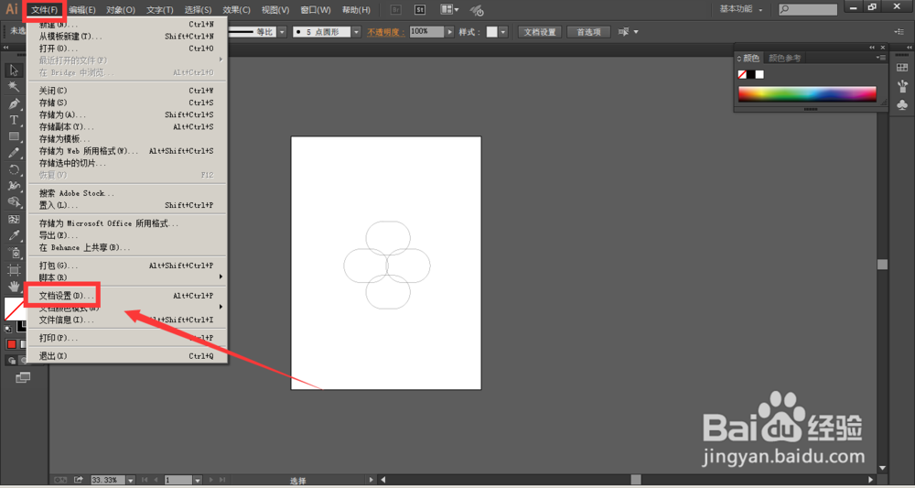Switch to the 颜色参考 tab
Screen dimensions: 915x488
pos(784,58)
